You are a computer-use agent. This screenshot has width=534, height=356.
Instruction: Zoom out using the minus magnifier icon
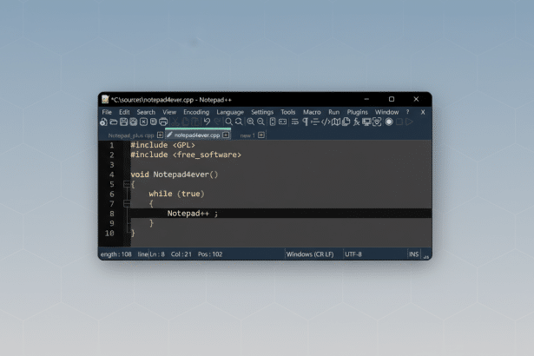(260, 122)
